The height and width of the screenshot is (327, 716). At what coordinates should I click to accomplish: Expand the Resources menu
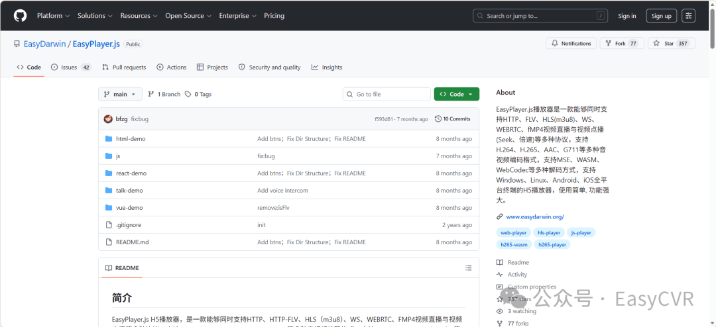(x=139, y=15)
